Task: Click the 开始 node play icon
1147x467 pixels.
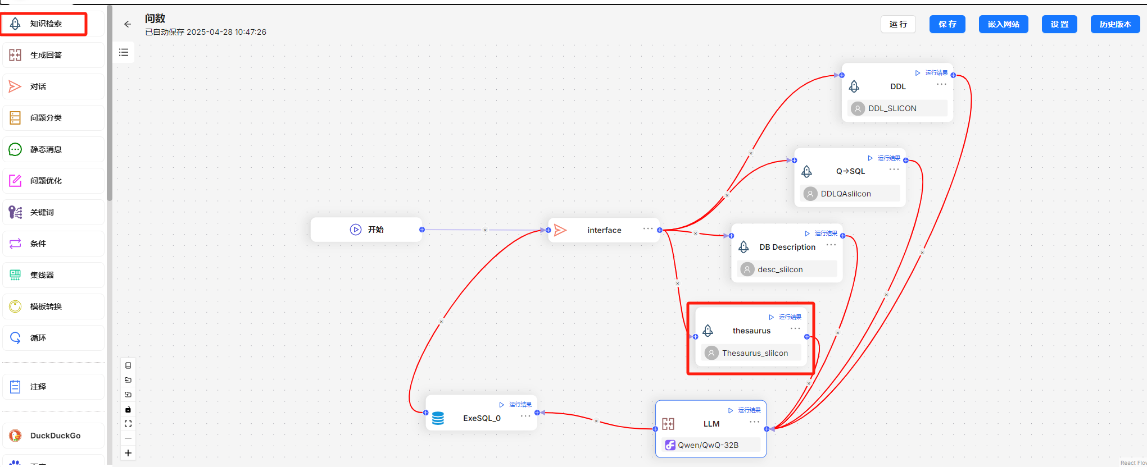Action: point(356,230)
